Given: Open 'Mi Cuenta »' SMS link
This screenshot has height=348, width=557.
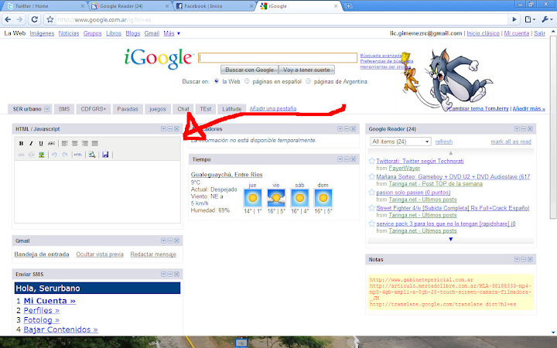Looking at the screenshot, I should (50, 301).
